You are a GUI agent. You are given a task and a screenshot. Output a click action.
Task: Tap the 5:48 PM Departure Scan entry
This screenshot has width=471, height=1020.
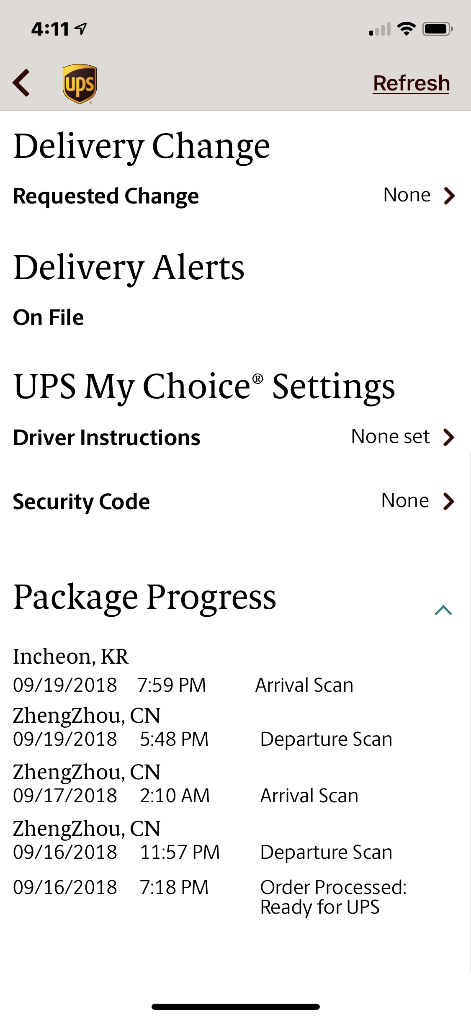point(203,728)
